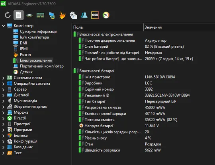Expand the Безпека tree node

point(3,136)
